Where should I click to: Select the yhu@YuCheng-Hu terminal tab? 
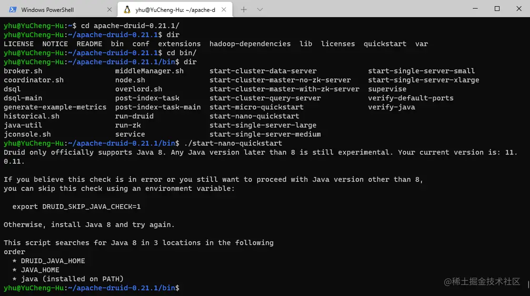175,10
